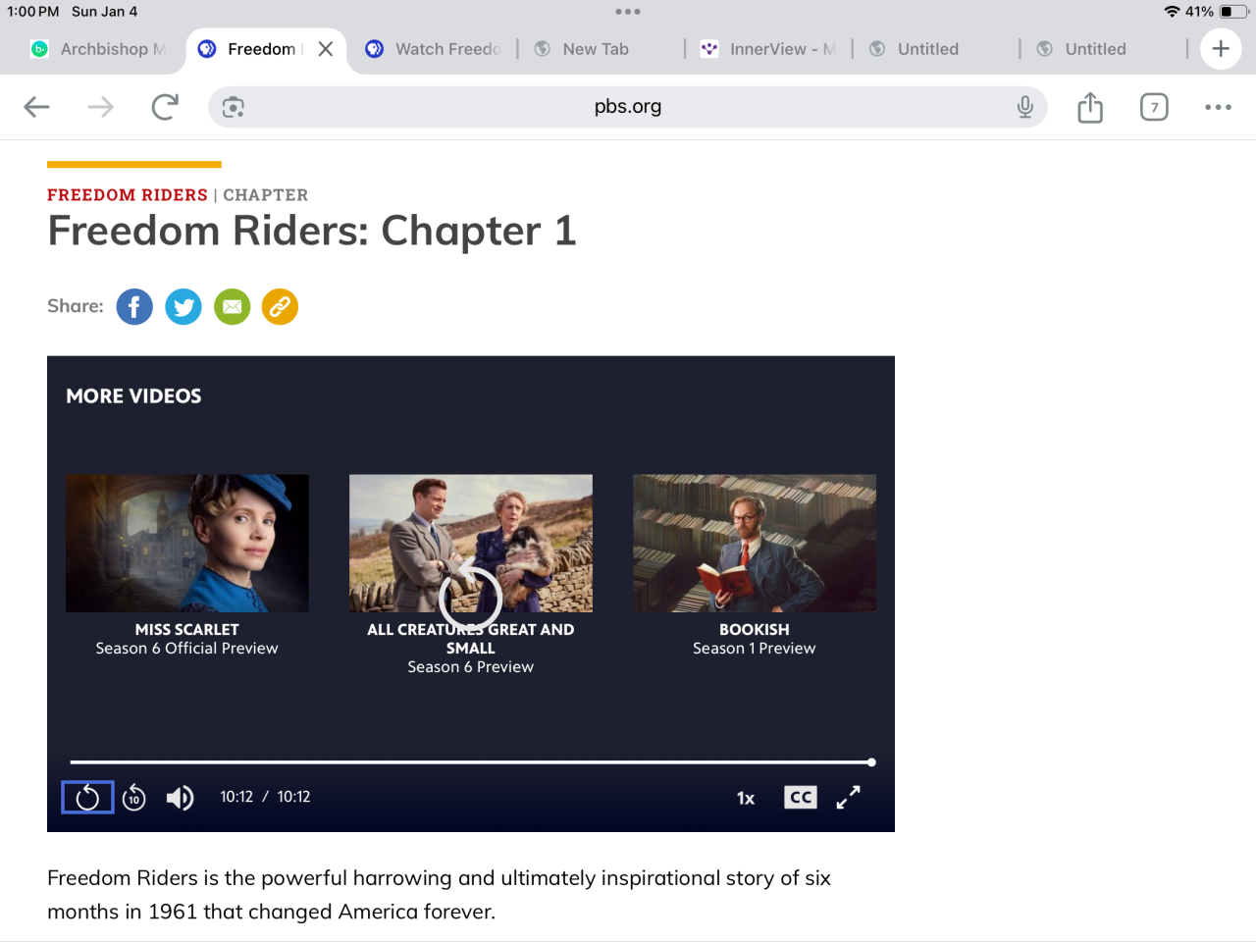1256x942 pixels.
Task: Click the 10:12 / 10:12 time display
Action: point(265,797)
